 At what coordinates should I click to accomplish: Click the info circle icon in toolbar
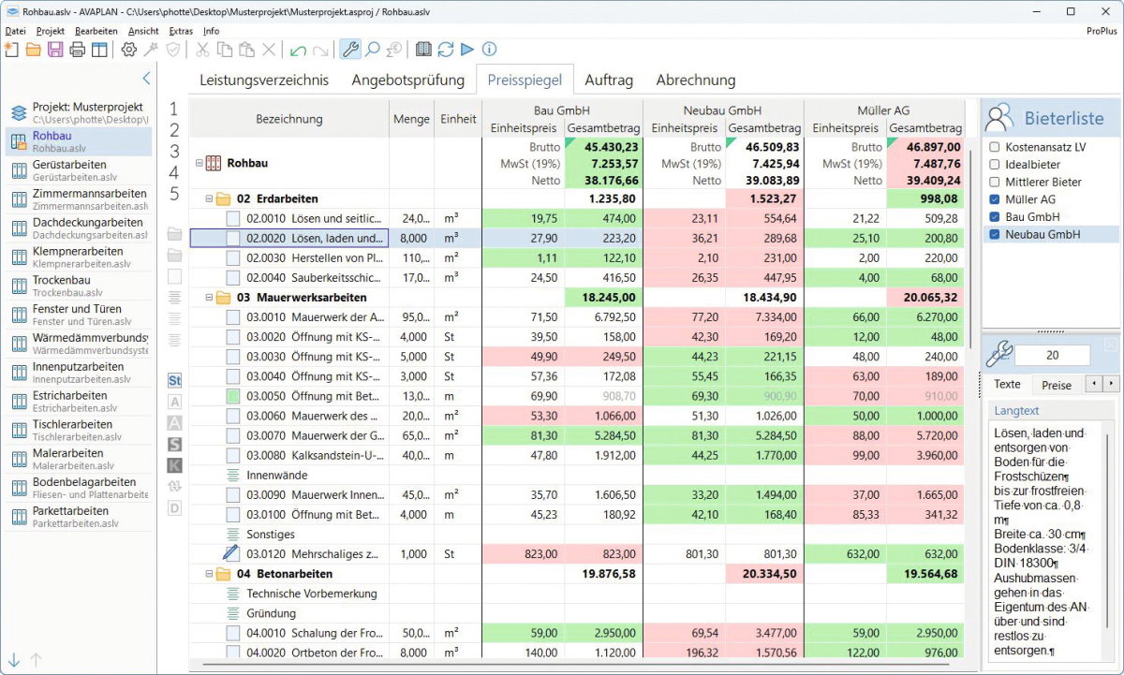tap(488, 50)
